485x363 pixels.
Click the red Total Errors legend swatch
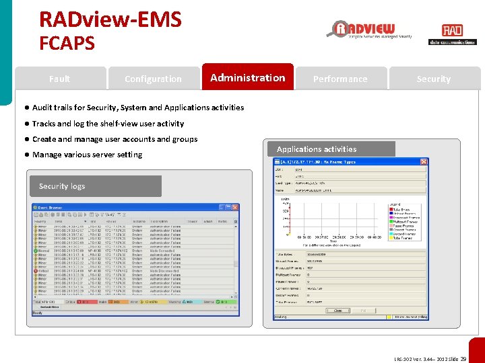click(x=391, y=209)
